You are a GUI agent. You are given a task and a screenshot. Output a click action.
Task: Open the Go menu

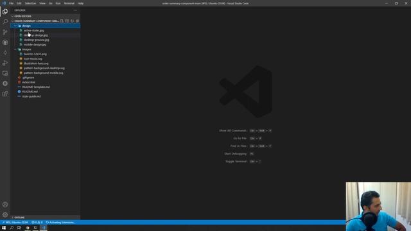[x=51, y=3]
